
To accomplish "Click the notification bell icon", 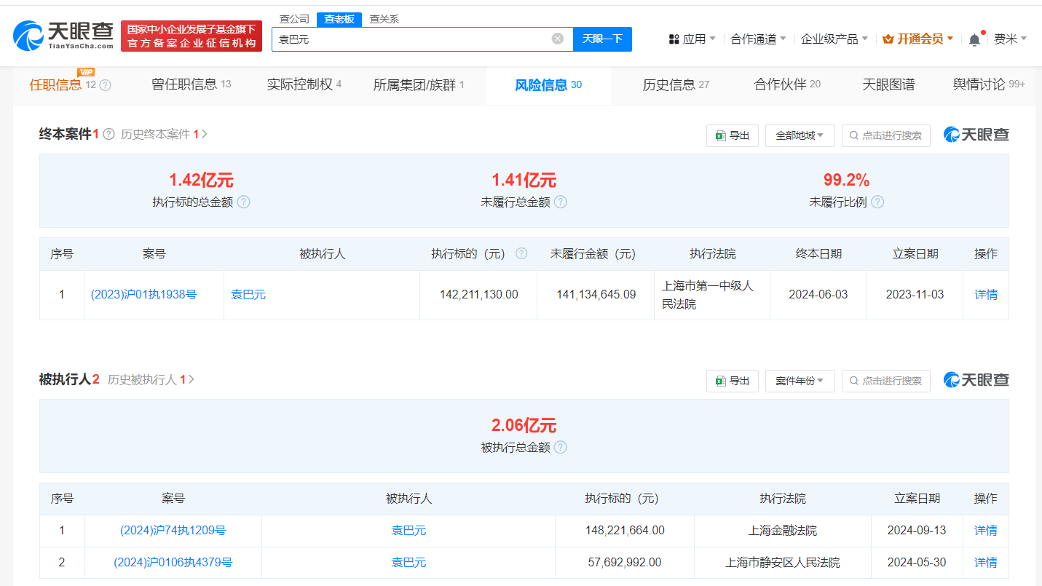I will pos(974,36).
